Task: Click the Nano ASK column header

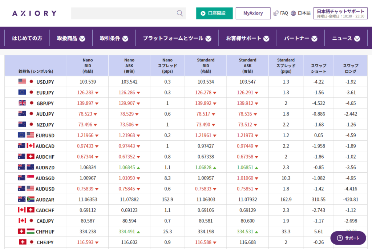Action: click(x=129, y=65)
